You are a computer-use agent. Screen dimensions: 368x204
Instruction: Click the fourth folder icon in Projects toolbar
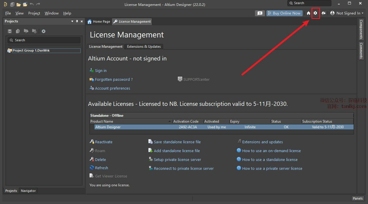[34, 31]
